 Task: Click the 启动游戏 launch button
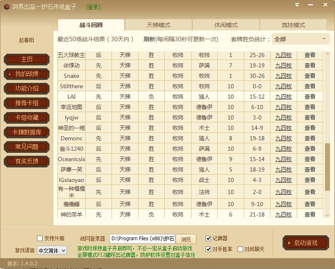pos(306,243)
